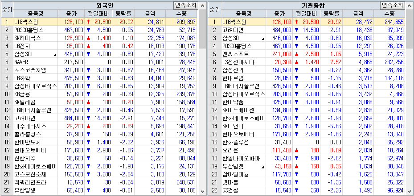Click amount 24,811 for LIG넥스원
The width and height of the screenshot is (414, 196).
[156, 22]
